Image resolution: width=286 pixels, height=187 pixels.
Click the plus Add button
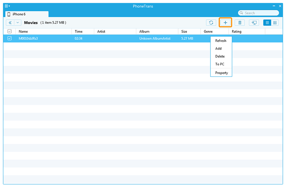pos(225,23)
